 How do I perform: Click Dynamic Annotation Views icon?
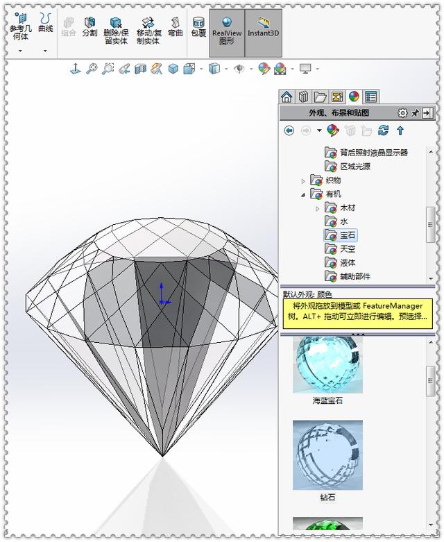tap(157, 69)
